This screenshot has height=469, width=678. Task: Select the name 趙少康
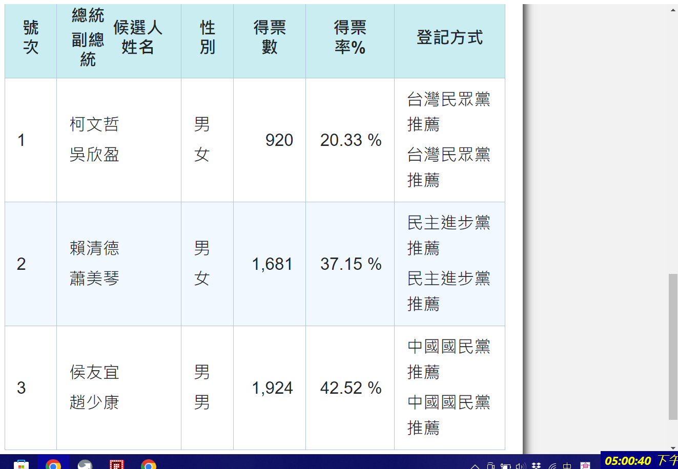94,402
